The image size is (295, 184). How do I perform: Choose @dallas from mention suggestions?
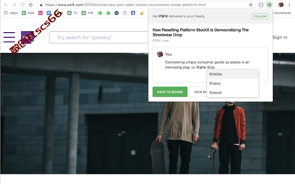coord(233,74)
